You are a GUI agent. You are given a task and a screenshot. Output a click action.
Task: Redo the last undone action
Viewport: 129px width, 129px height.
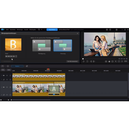[x=45, y=30]
